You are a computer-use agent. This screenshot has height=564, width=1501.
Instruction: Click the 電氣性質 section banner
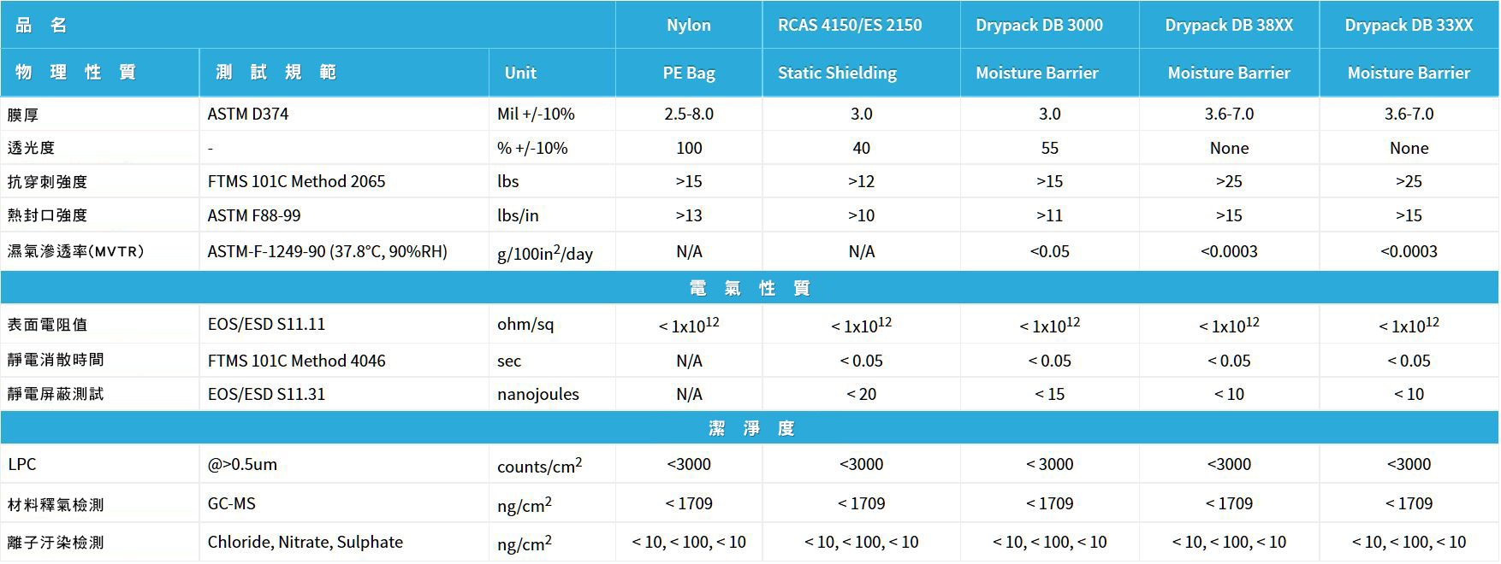pos(750,288)
